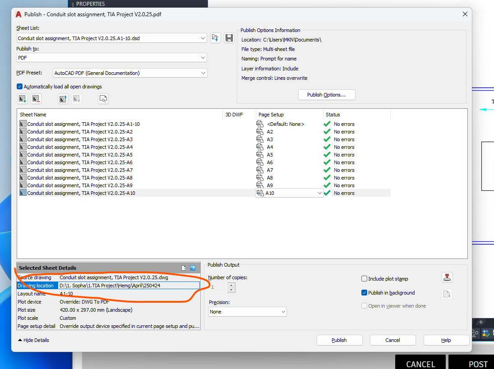Click the <Default: None> page setup value
This screenshot has height=369, width=494.
(286, 124)
